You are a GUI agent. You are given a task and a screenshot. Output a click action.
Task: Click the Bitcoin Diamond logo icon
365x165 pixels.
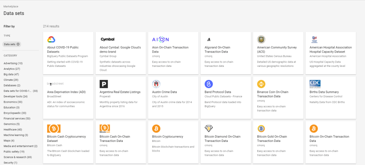[209, 128]
